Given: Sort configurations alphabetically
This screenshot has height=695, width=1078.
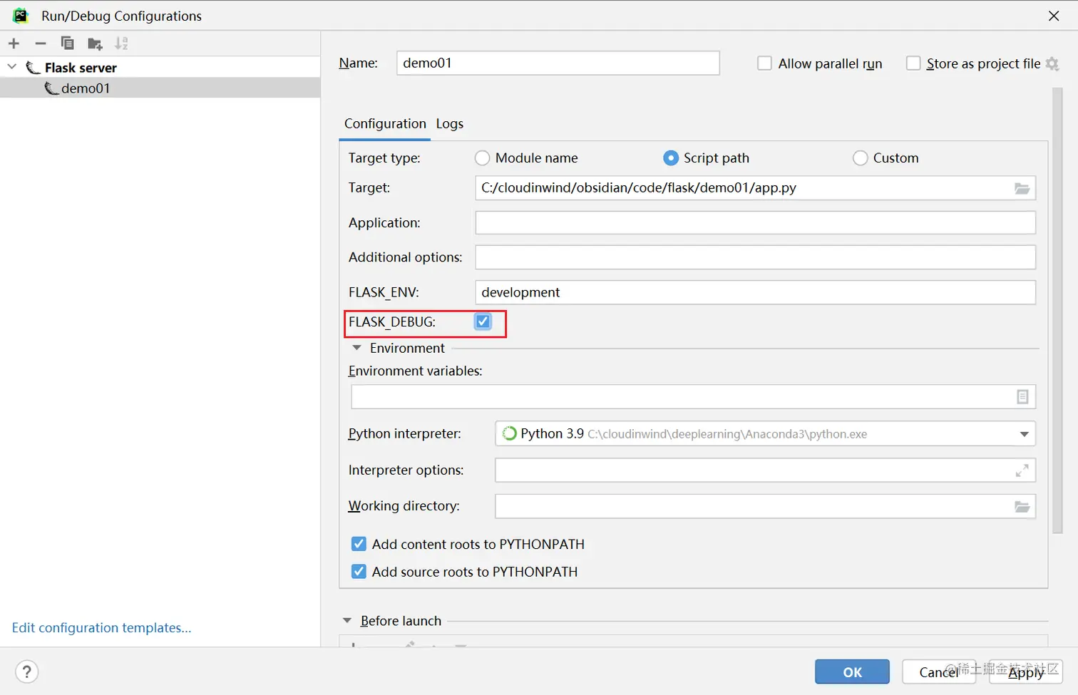Looking at the screenshot, I should click(122, 43).
